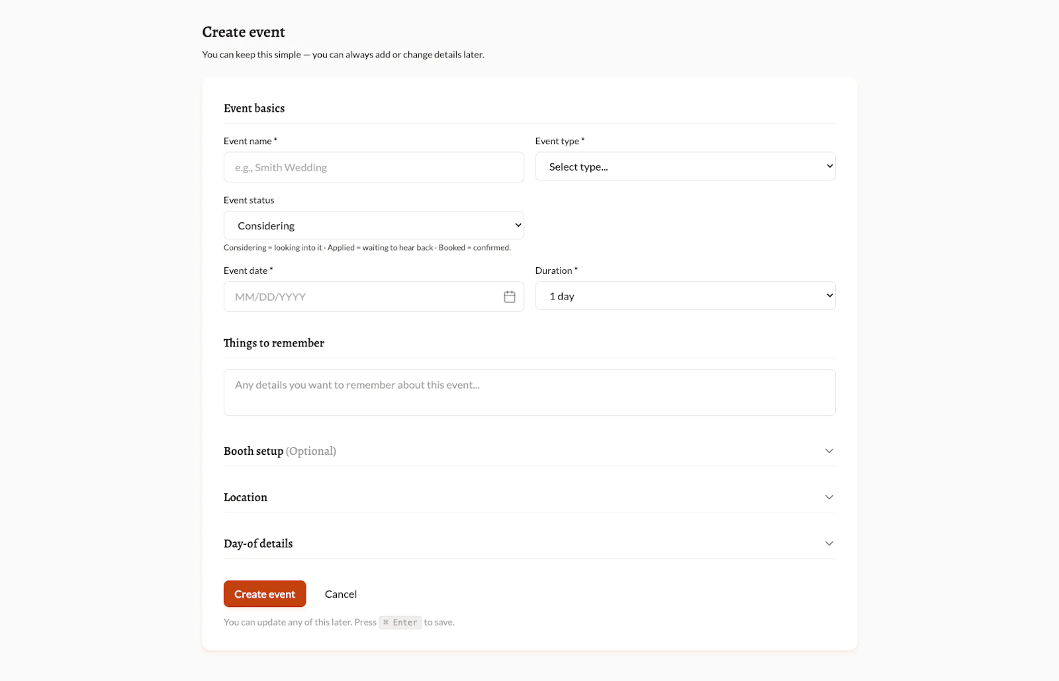The width and height of the screenshot is (1059, 681).
Task: Focus the Things to remember text area
Action: tap(529, 393)
